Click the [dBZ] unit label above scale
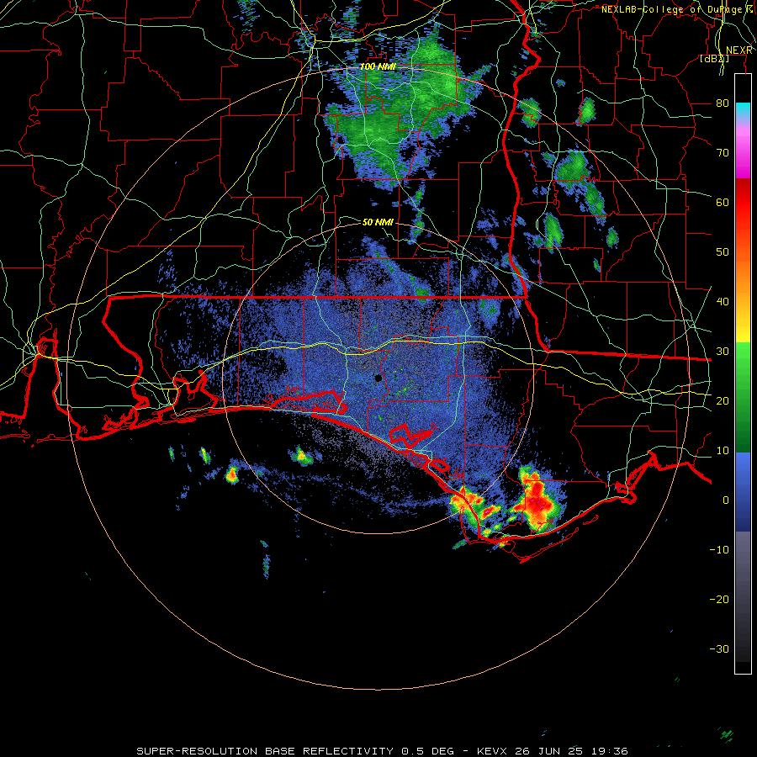 [714, 59]
